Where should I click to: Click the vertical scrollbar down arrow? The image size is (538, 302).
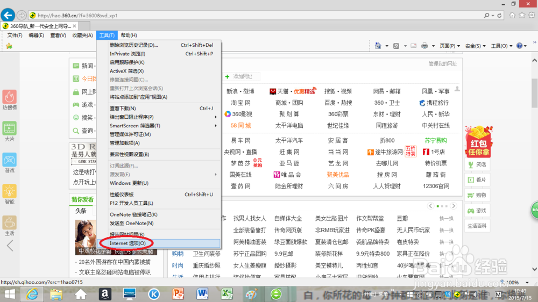535,269
